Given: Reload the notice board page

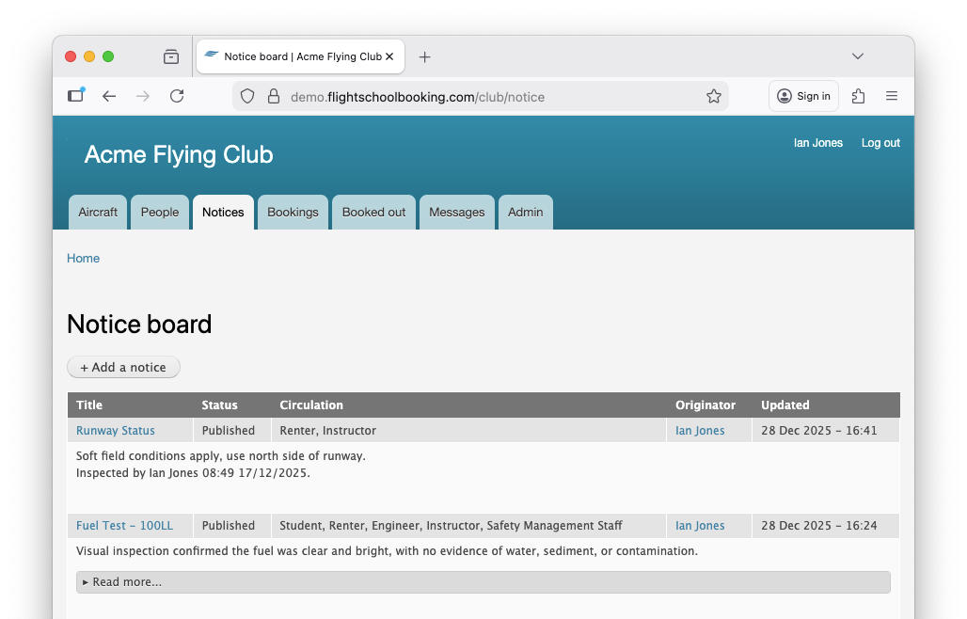Looking at the screenshot, I should click(177, 95).
